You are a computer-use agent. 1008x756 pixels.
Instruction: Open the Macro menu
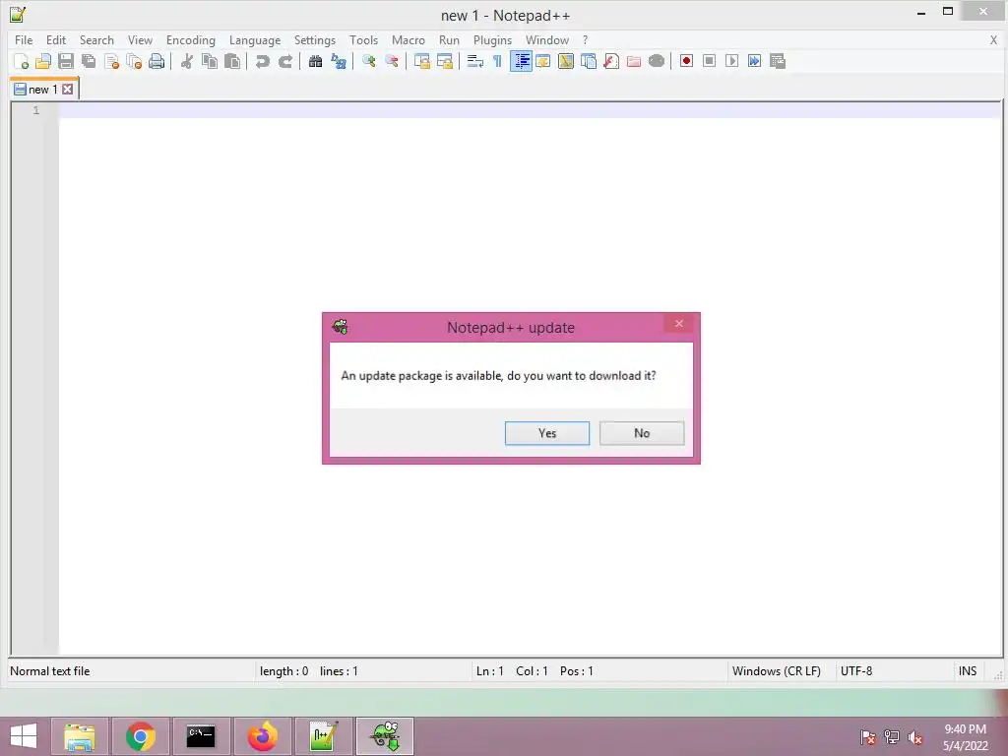click(x=409, y=39)
